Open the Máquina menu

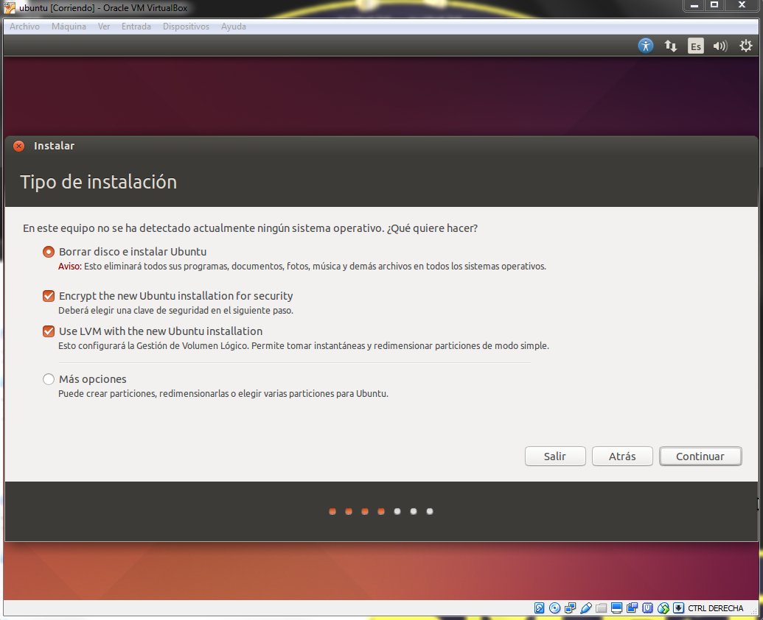69,27
